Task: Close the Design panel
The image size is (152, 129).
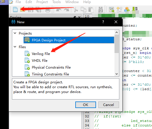Action: [79, 17]
